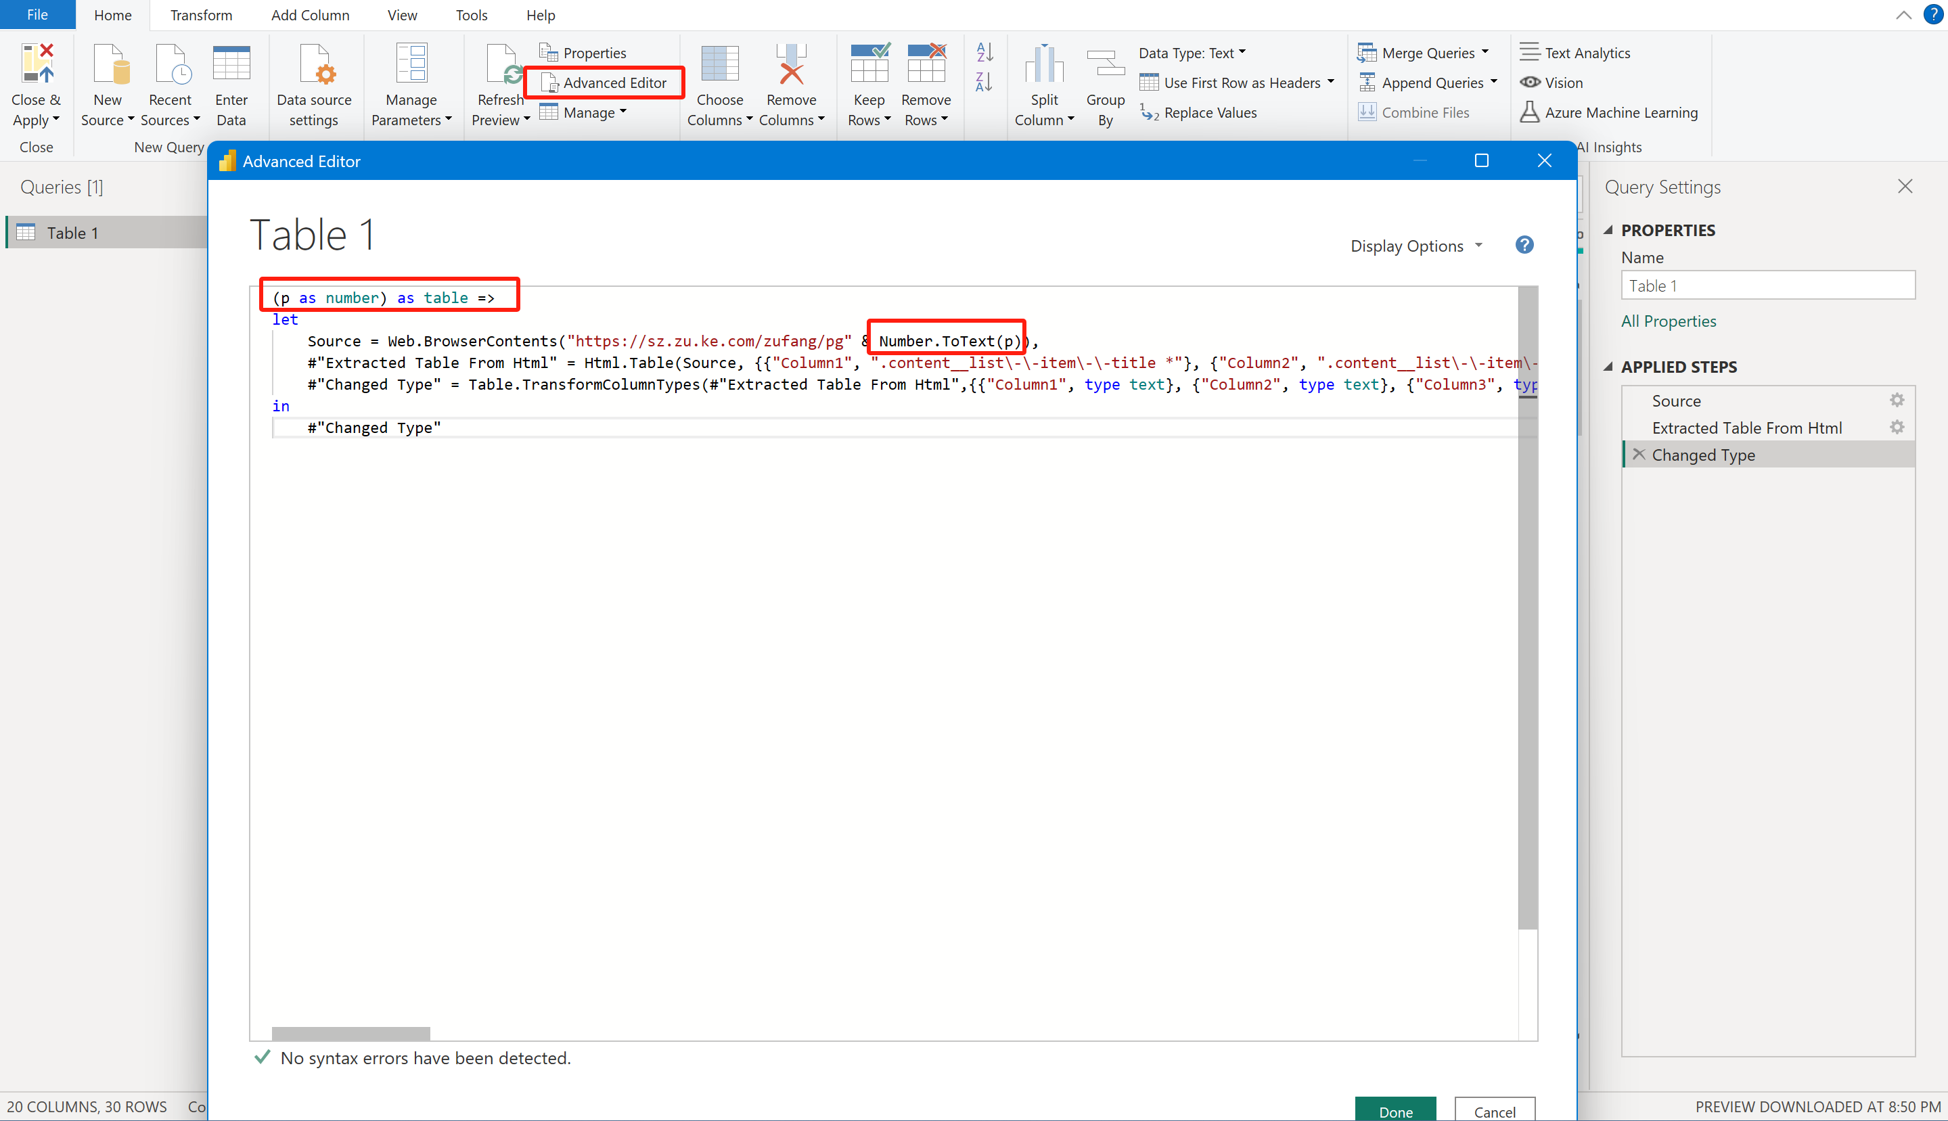Expand the Merge Queries dropdown arrow
1948x1121 pixels.
(1485, 52)
